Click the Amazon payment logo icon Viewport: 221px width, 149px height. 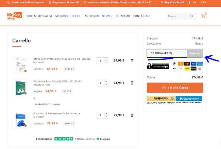[x=181, y=64]
